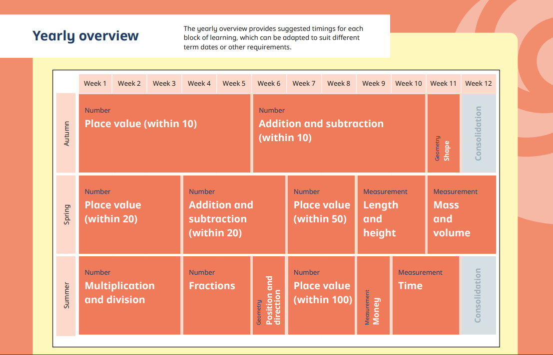Click the Measurement "Money" block
Screen dimensions: 553x355
click(x=374, y=295)
